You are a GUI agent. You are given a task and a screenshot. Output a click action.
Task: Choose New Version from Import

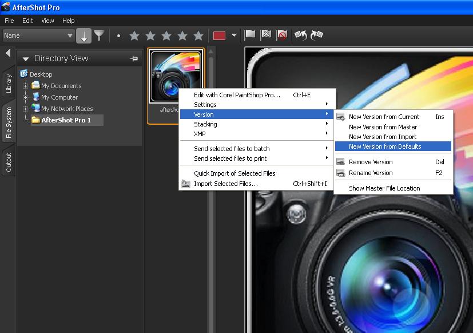coord(393,137)
